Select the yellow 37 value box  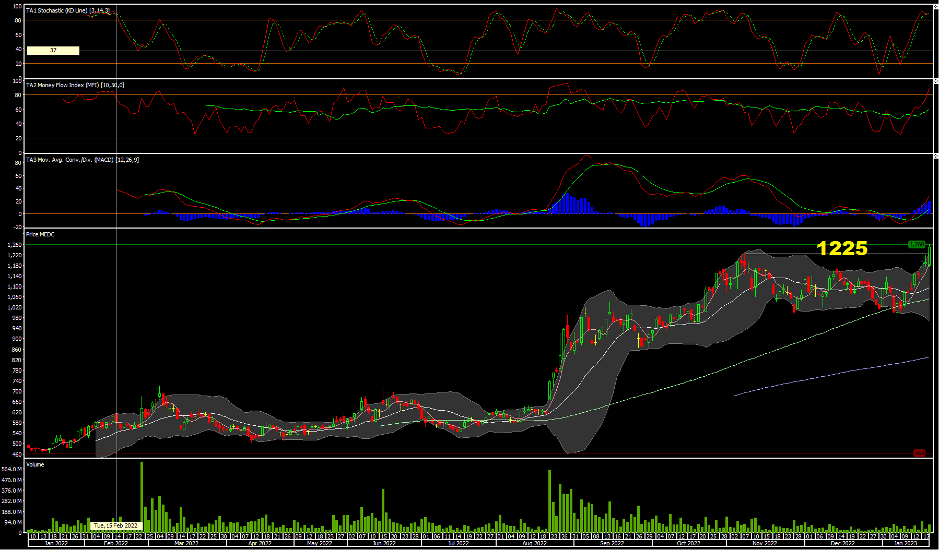pos(53,51)
